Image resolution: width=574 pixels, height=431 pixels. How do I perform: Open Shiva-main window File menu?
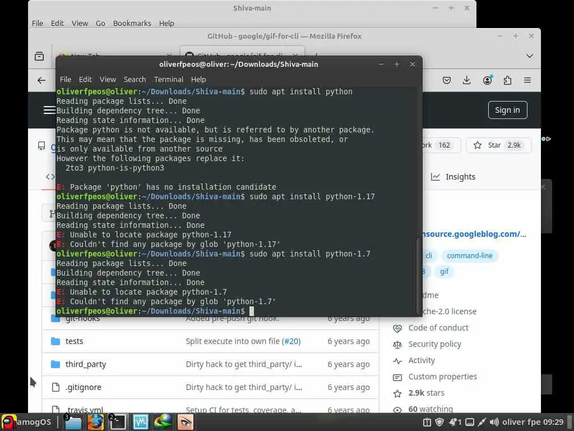point(38,23)
